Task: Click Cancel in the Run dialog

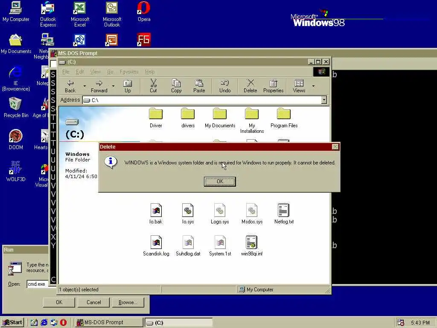Action: (x=93, y=302)
